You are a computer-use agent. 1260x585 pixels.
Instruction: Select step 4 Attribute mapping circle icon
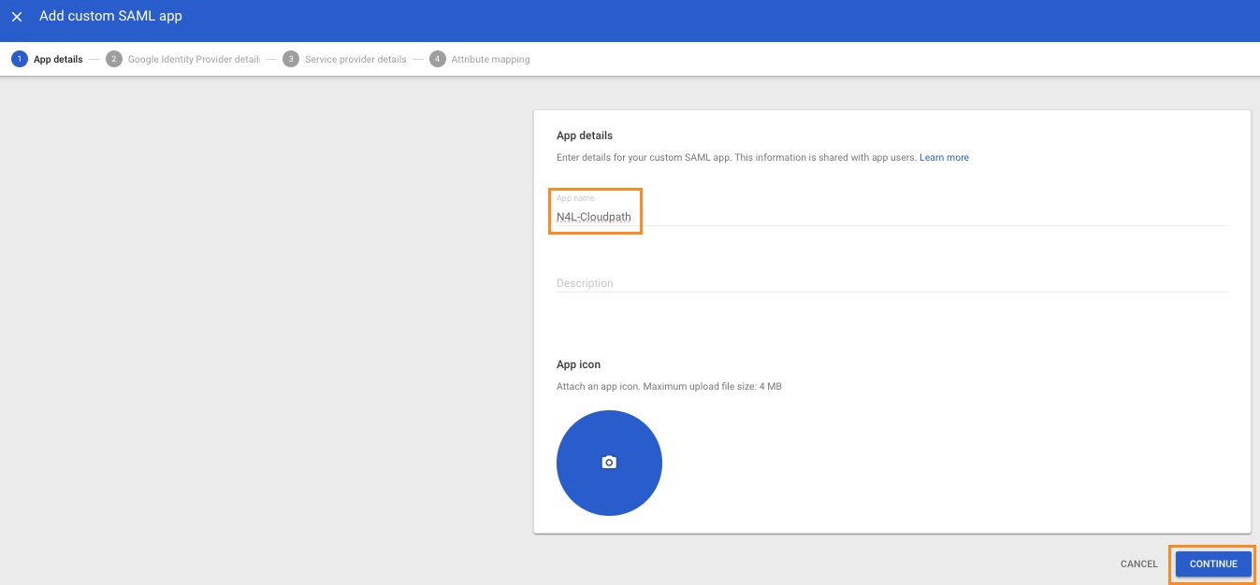tap(436, 59)
